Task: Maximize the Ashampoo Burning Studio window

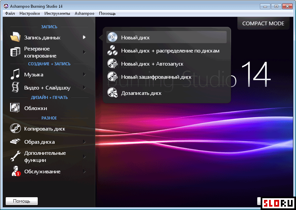Action: click(x=276, y=6)
